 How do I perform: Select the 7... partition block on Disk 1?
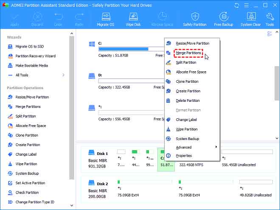pyautogui.click(x=121, y=159)
